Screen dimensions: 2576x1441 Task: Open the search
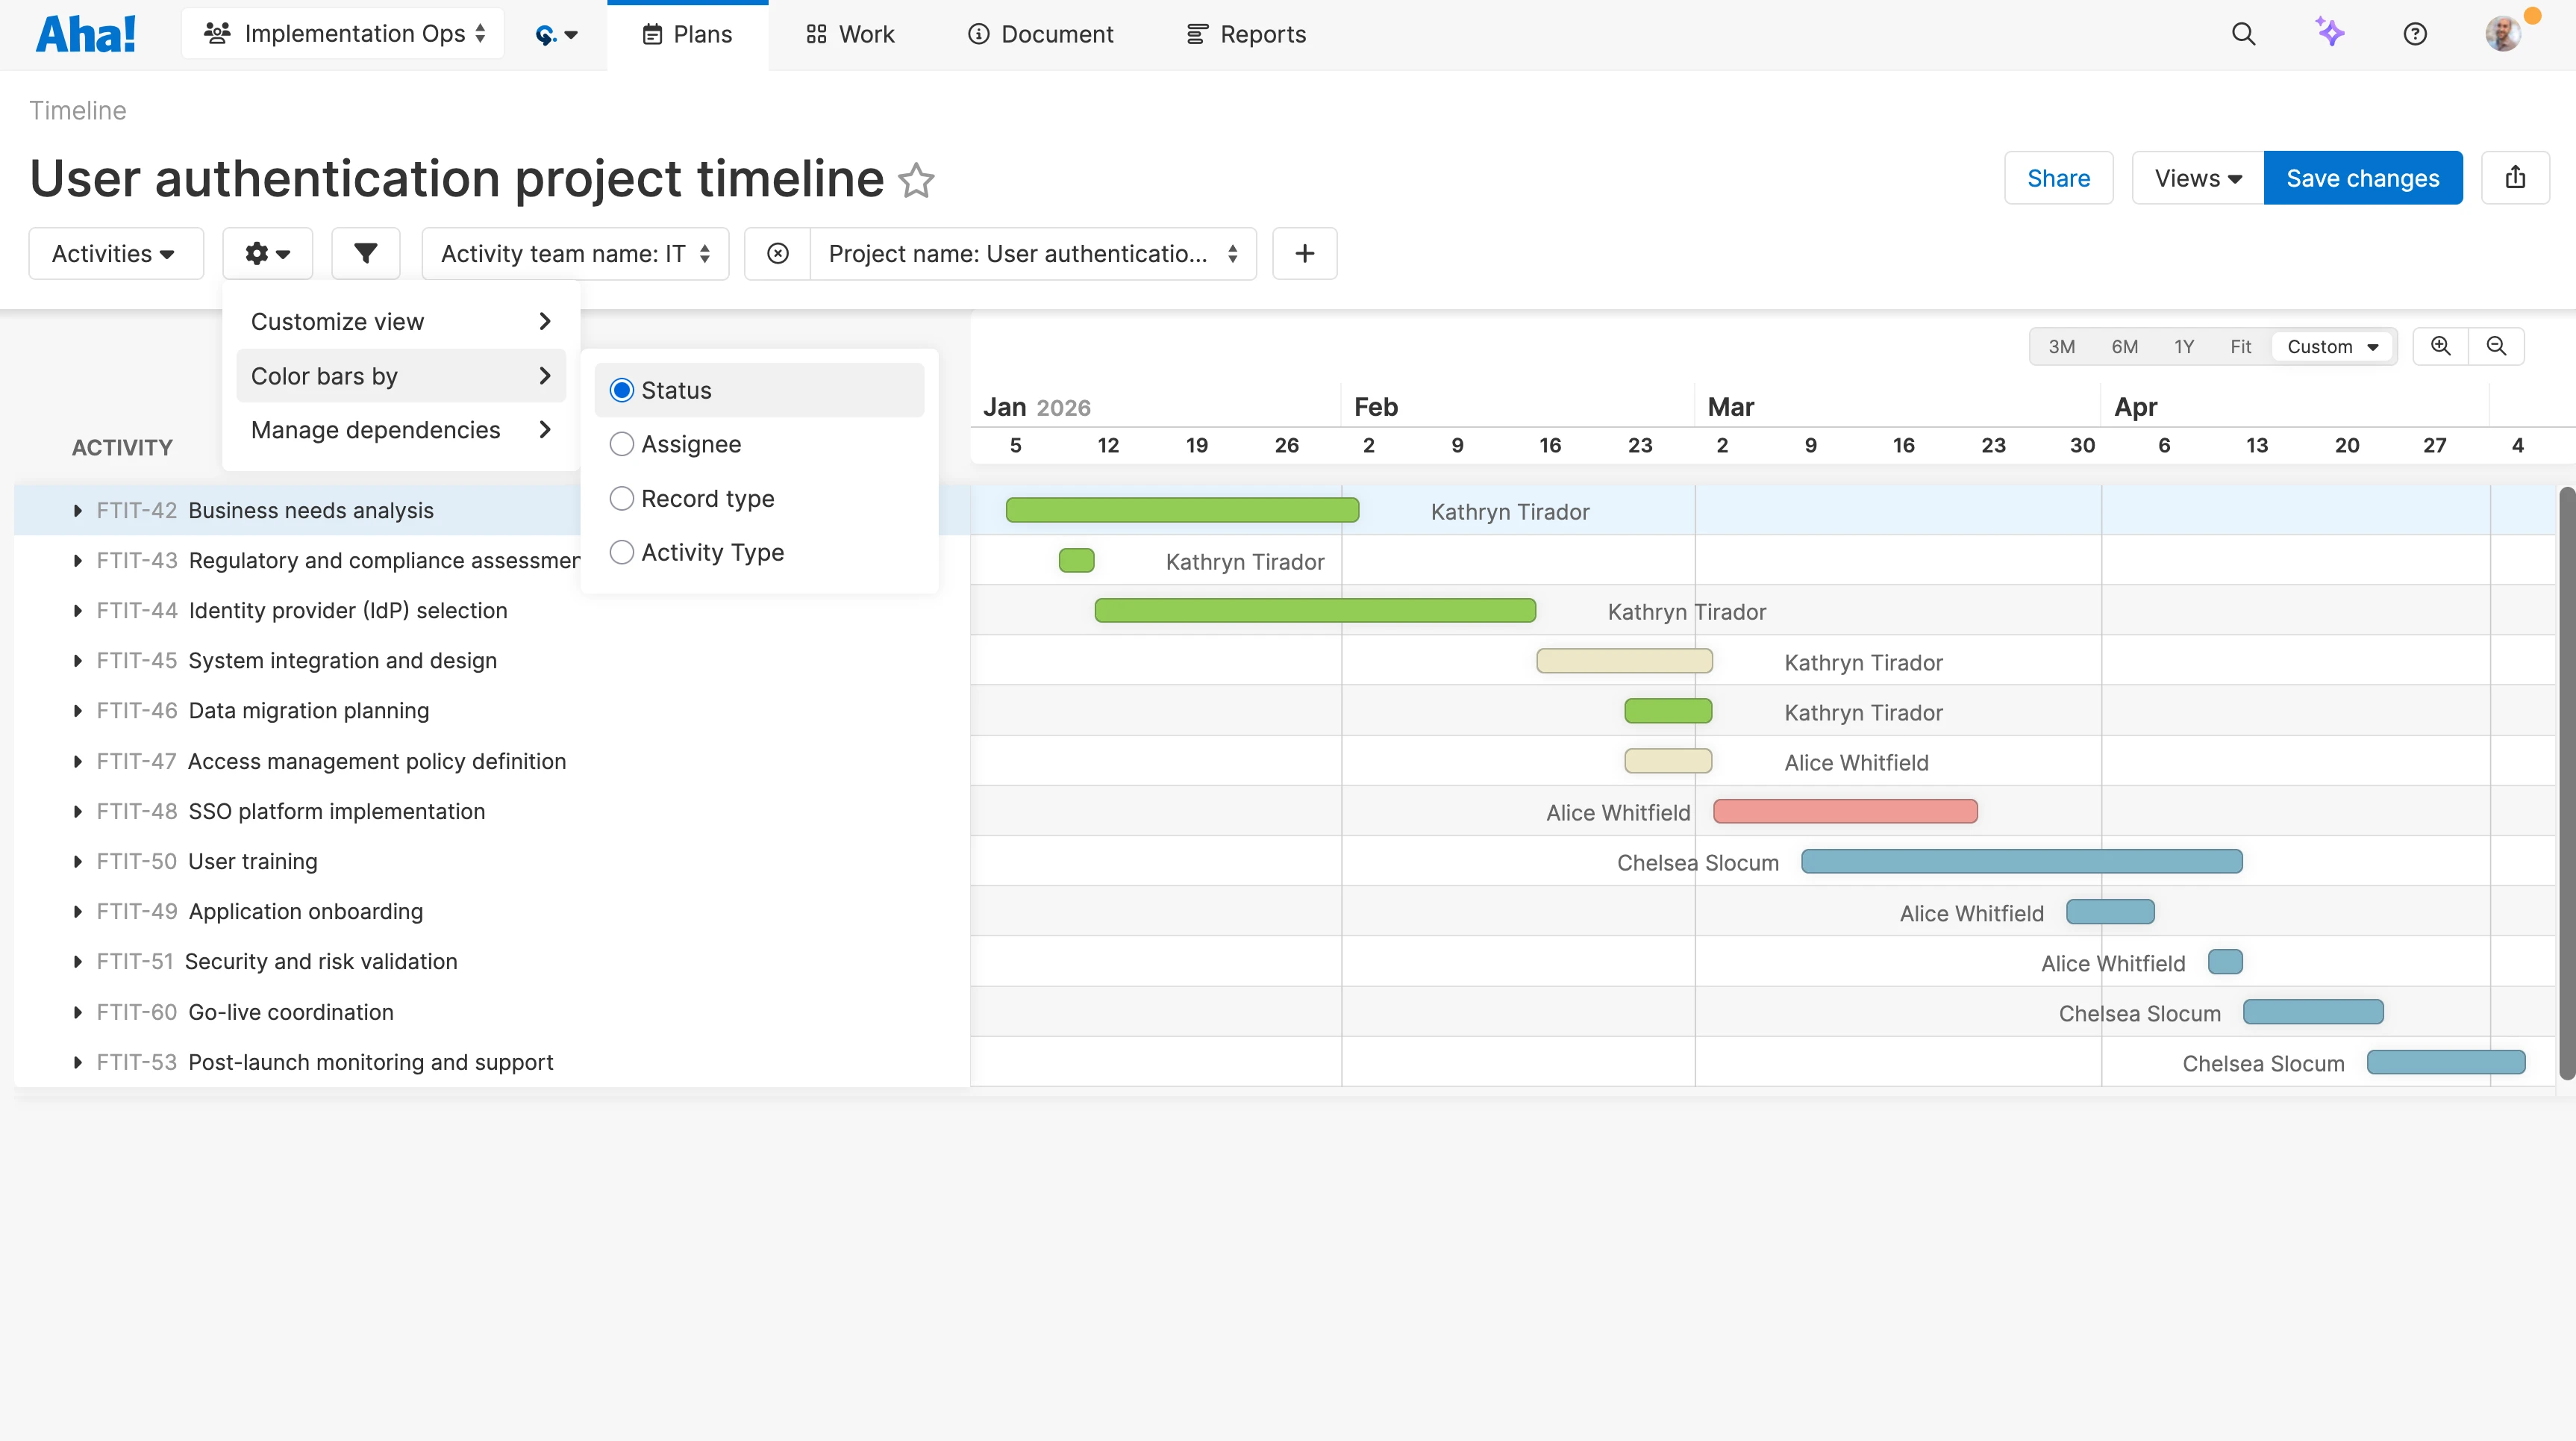coord(2243,33)
